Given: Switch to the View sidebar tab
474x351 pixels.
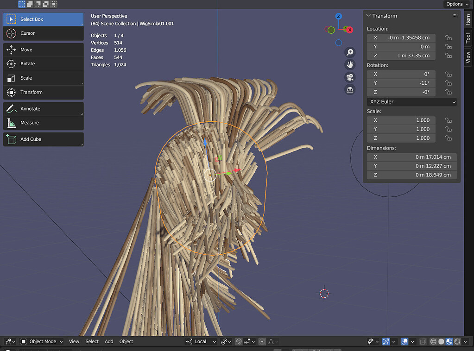Looking at the screenshot, I should (468, 57).
